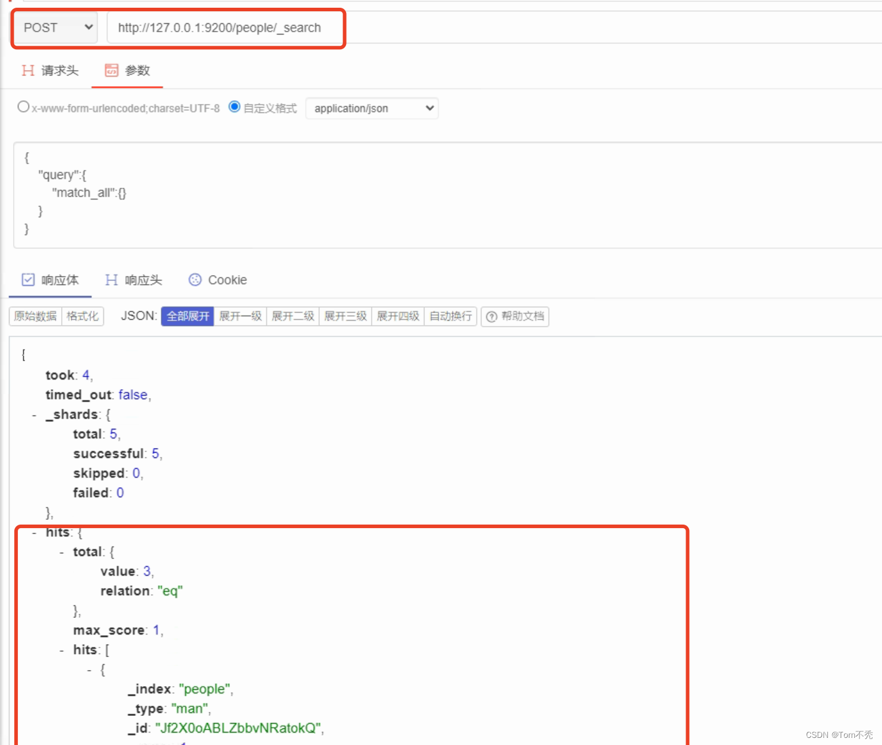Click the successful: 5 entry
Image resolution: width=882 pixels, height=745 pixels.
point(118,453)
